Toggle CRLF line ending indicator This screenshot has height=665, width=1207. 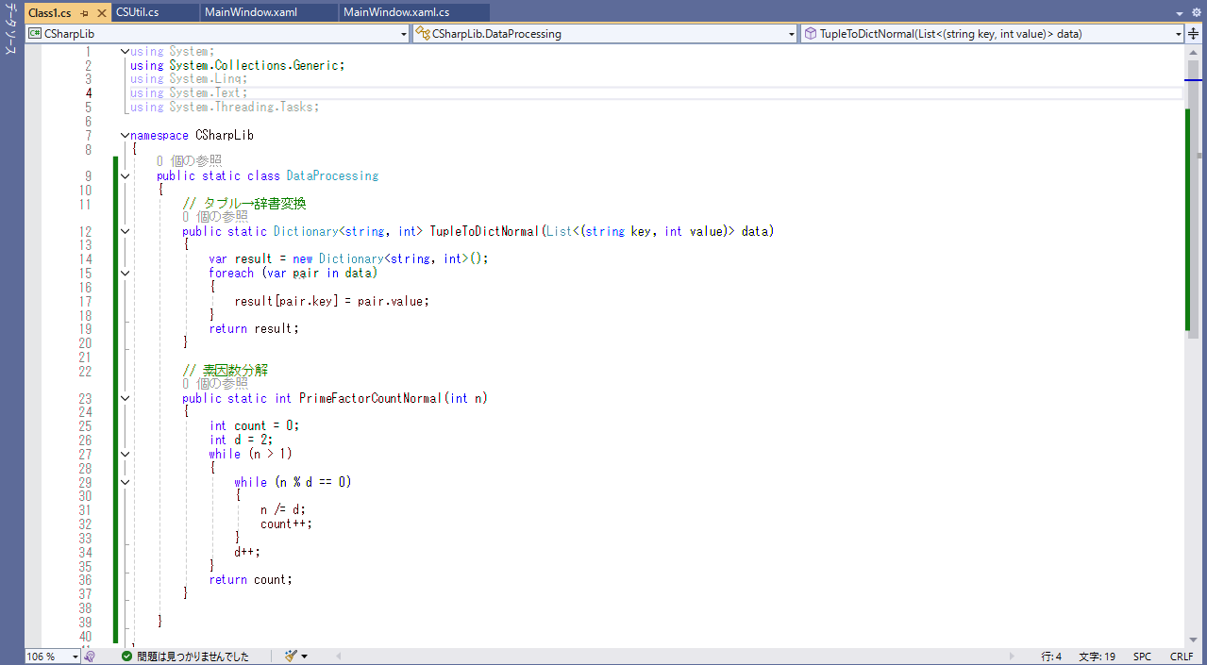[x=1182, y=657]
